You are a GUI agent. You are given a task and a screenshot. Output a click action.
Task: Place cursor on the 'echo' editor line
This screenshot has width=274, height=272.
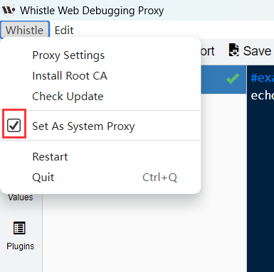coord(262,95)
